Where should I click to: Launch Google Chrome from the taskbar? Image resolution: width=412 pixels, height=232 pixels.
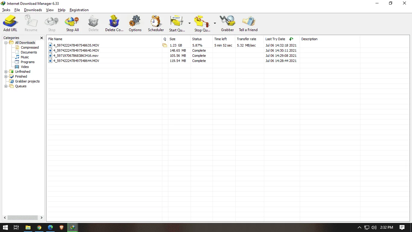tap(39, 227)
